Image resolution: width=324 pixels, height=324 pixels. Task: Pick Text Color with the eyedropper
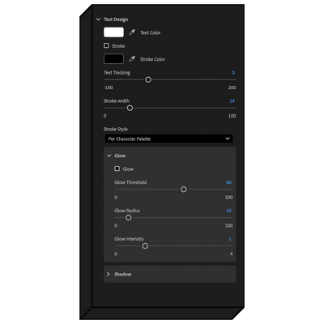coord(132,32)
